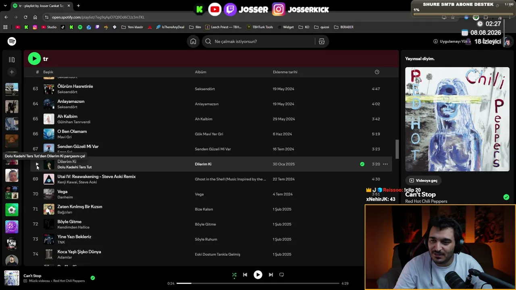Screen dimensions: 516x290
Task: Sort by the duration clock column icon
Action: coord(377,72)
